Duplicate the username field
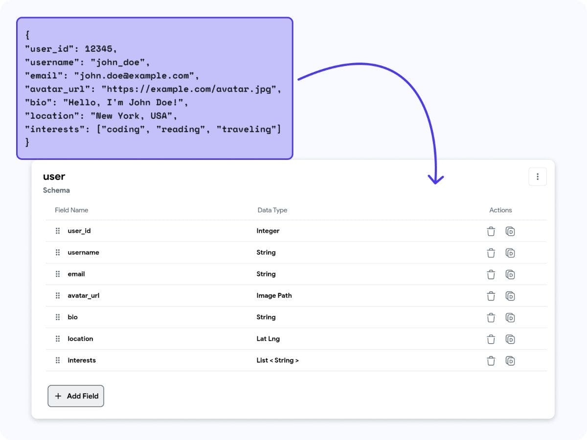Viewport: 587px width, 440px height. pyautogui.click(x=510, y=253)
